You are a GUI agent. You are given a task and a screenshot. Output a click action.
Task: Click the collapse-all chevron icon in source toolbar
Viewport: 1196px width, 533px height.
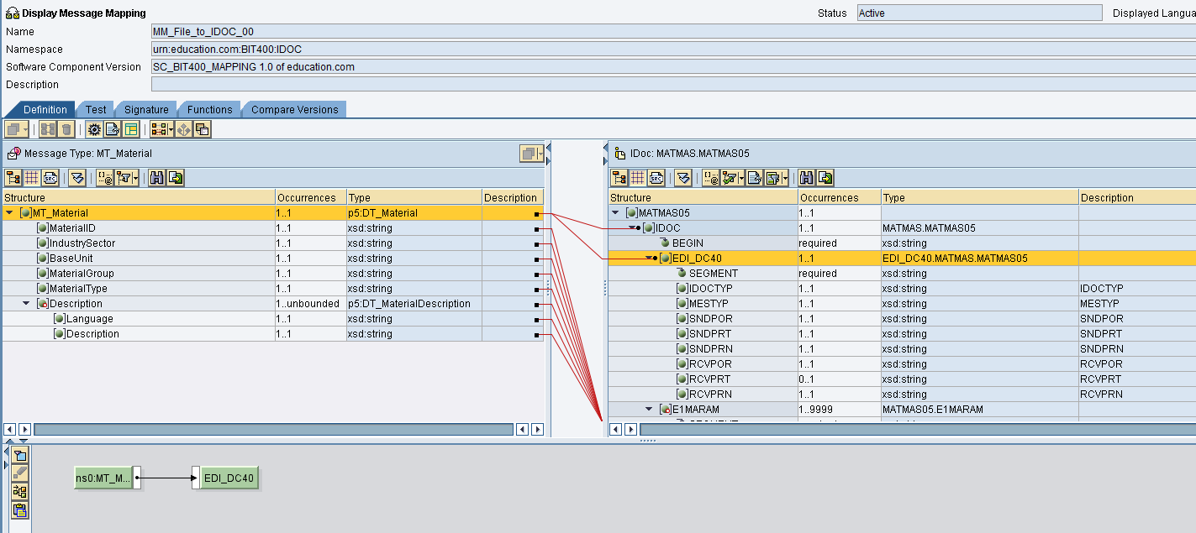coord(77,178)
